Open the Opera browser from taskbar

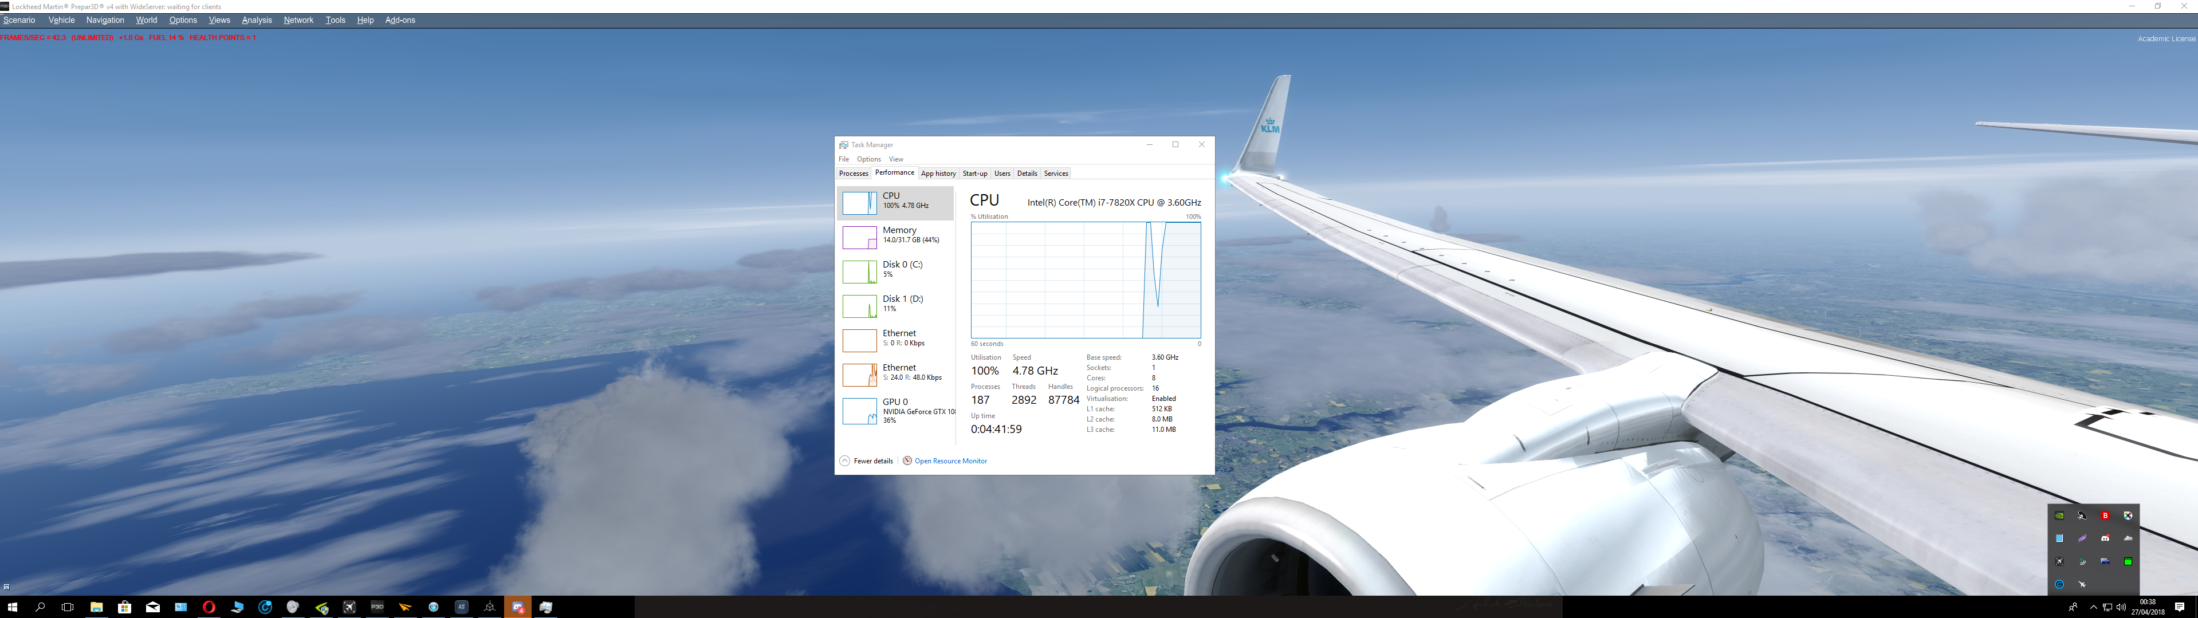coord(209,607)
